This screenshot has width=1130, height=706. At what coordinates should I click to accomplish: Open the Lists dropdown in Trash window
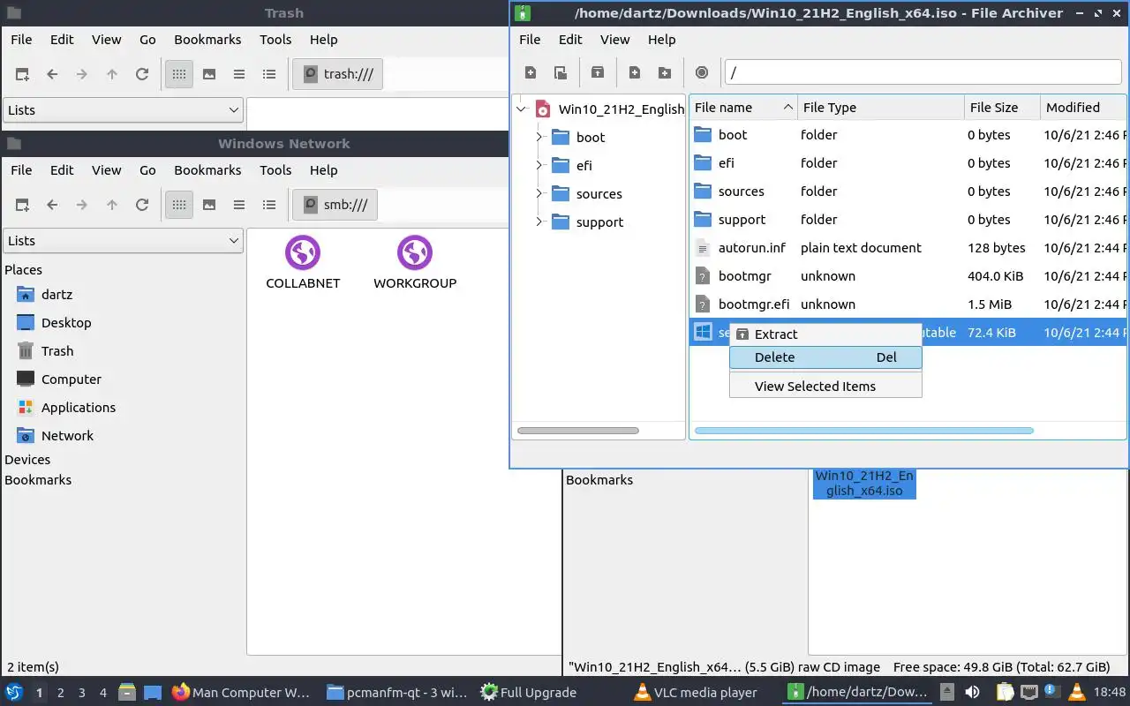(123, 110)
